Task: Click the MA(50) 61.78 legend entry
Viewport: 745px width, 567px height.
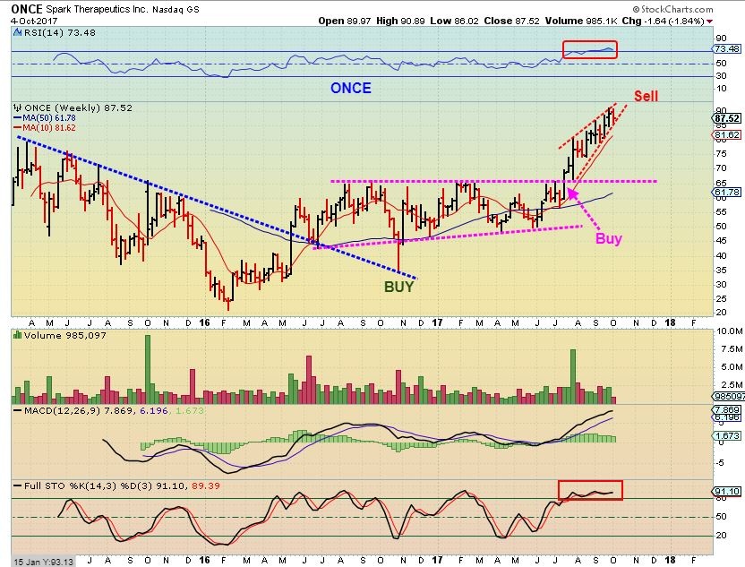Action: click(x=43, y=117)
